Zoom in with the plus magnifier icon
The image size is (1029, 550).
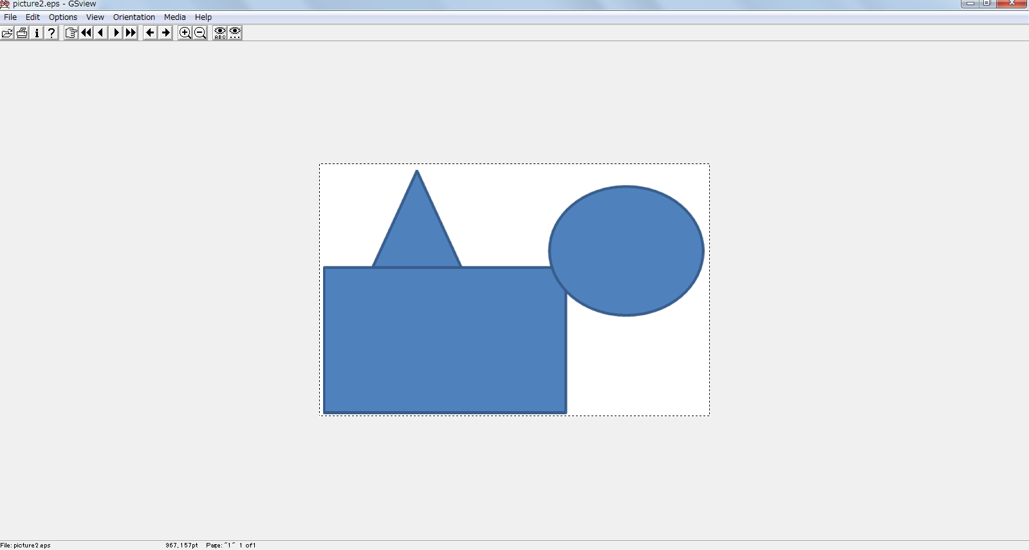[x=185, y=33]
